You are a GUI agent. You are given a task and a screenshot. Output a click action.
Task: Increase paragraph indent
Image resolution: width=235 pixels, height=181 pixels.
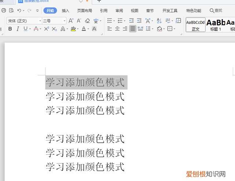[139, 21]
